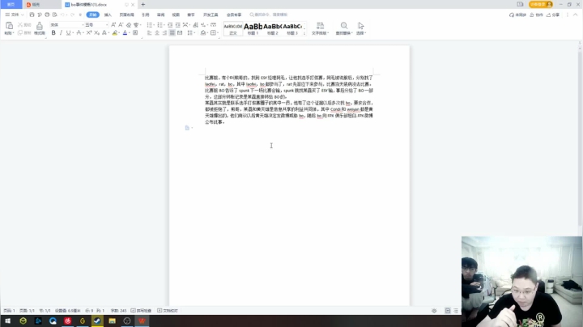
Task: Switch to the Insert ribbon tab
Action: 108,15
